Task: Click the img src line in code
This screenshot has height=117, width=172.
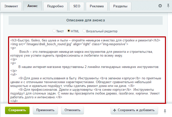Action: 69,44
